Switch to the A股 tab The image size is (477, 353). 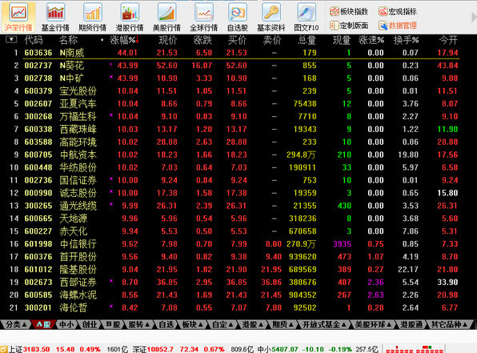43,325
